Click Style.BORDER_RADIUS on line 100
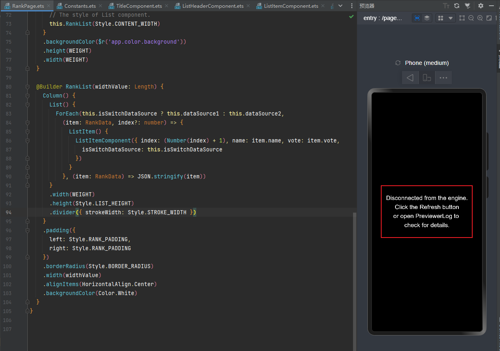Viewport: 500px width, 351px height. tap(120, 267)
